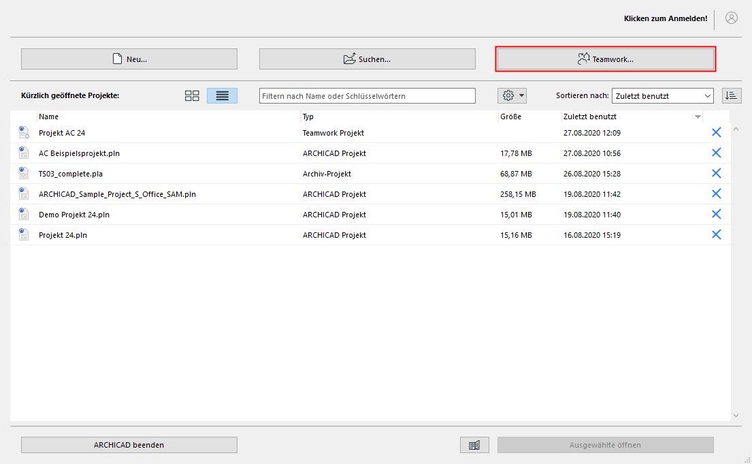Create a new project with Neu button

point(129,59)
